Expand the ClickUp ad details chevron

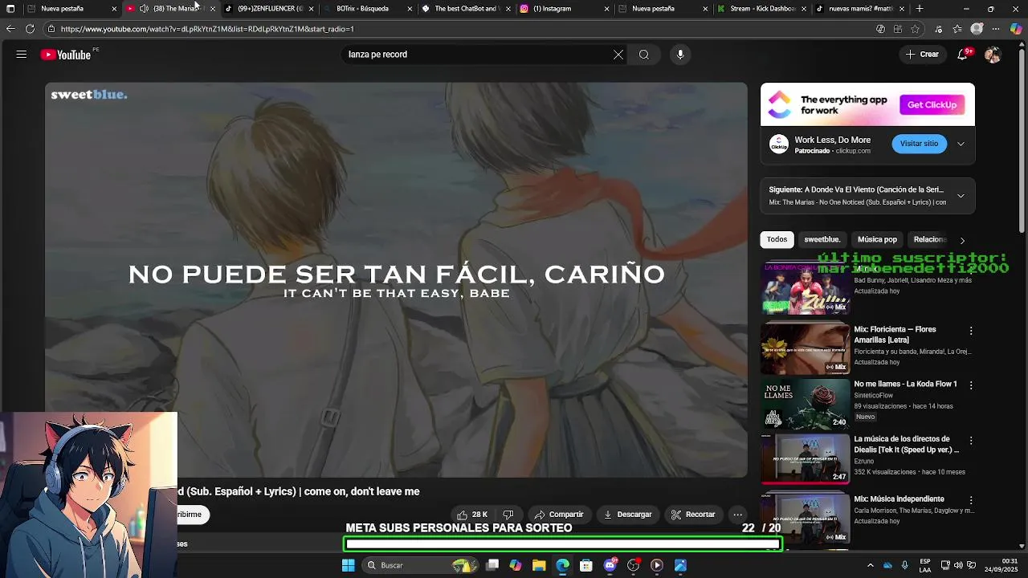(961, 144)
